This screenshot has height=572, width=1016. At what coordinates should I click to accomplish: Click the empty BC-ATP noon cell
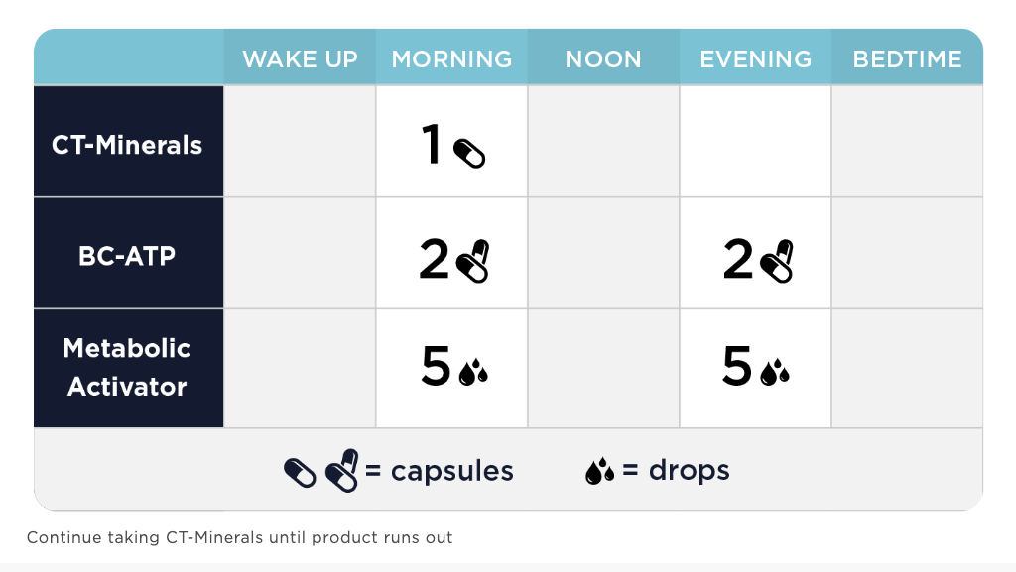coord(603,253)
